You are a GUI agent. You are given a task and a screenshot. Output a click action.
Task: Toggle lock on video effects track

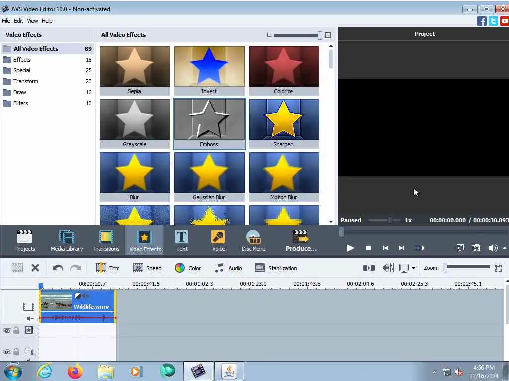16,330
